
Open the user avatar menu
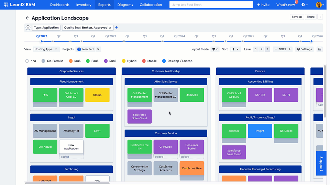tap(320, 4)
